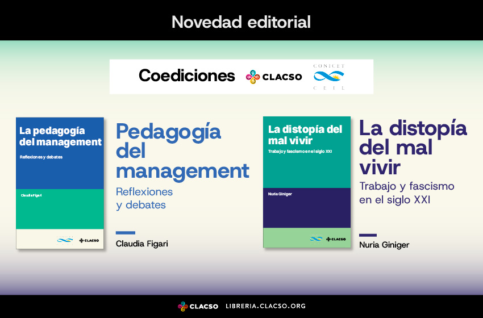This screenshot has width=483, height=318.
Task: Click the 'Reflexiones y debates' subtitle text
Action: 144,198
